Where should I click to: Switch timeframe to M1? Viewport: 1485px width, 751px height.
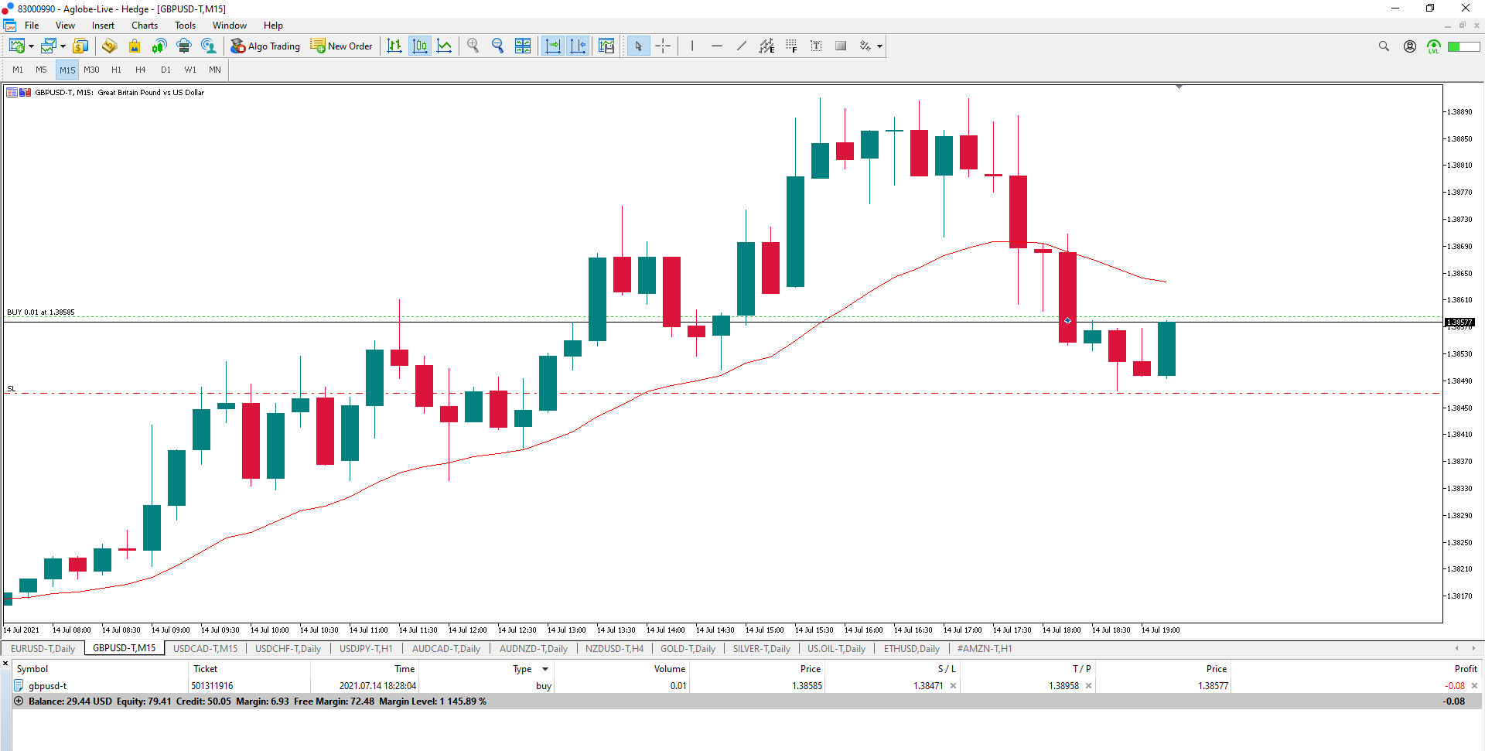[x=18, y=70]
